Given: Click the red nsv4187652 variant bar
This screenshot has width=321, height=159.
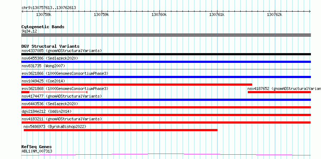Looking at the screenshot, I should [279, 92].
